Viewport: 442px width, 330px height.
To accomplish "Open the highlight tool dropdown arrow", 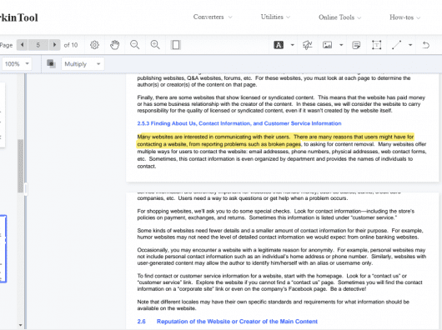I will pyautogui.click(x=293, y=45).
